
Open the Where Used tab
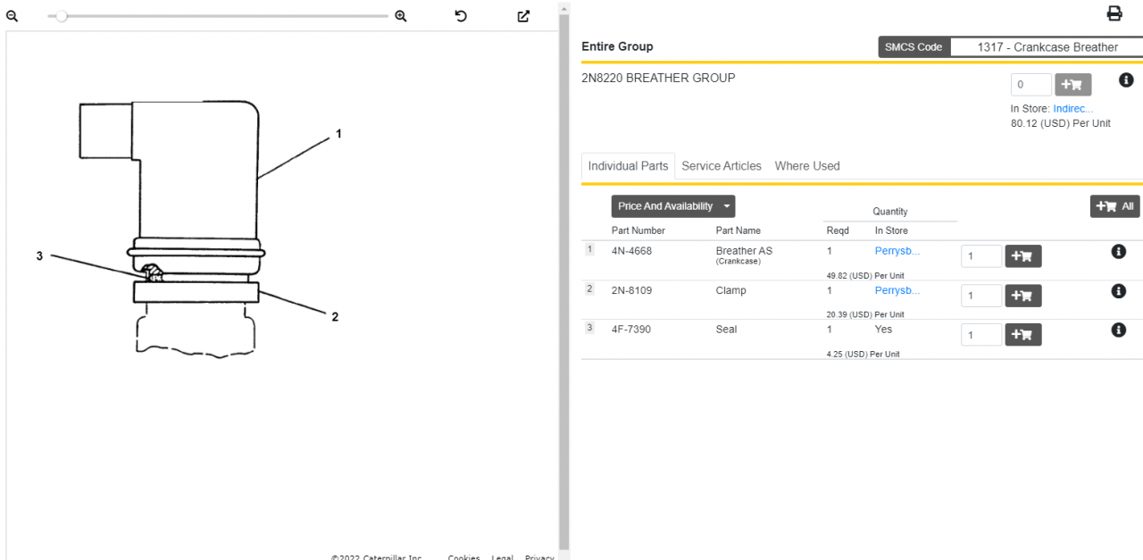click(807, 166)
